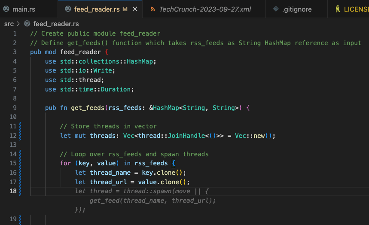This screenshot has width=369, height=225.
Task: Open the LICENSE tab
Action: click(x=348, y=9)
